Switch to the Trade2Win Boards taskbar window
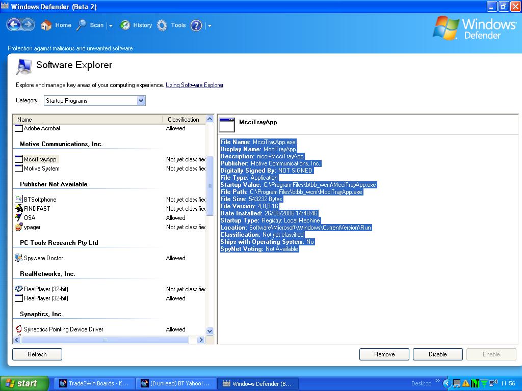This screenshot has height=391, width=522. tap(94, 384)
